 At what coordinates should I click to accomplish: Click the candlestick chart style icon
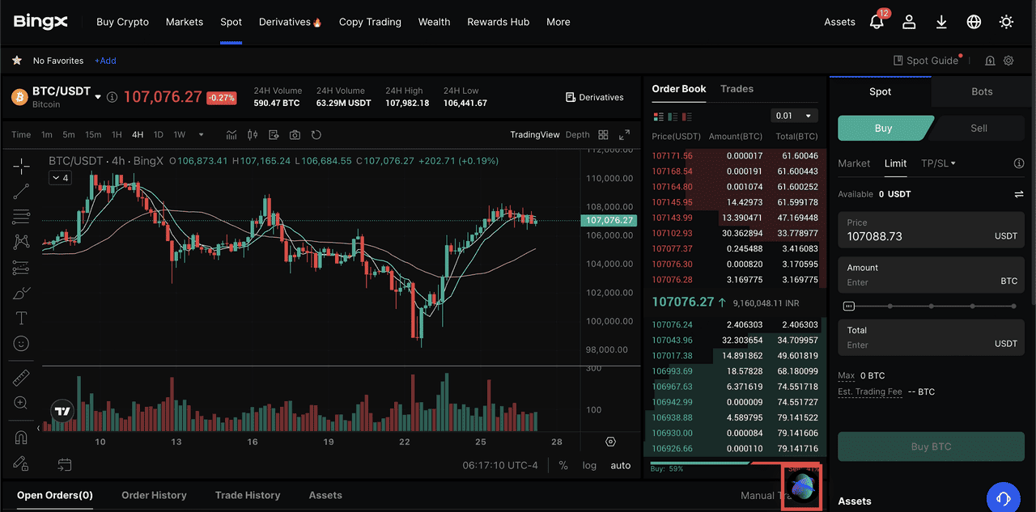click(x=253, y=135)
